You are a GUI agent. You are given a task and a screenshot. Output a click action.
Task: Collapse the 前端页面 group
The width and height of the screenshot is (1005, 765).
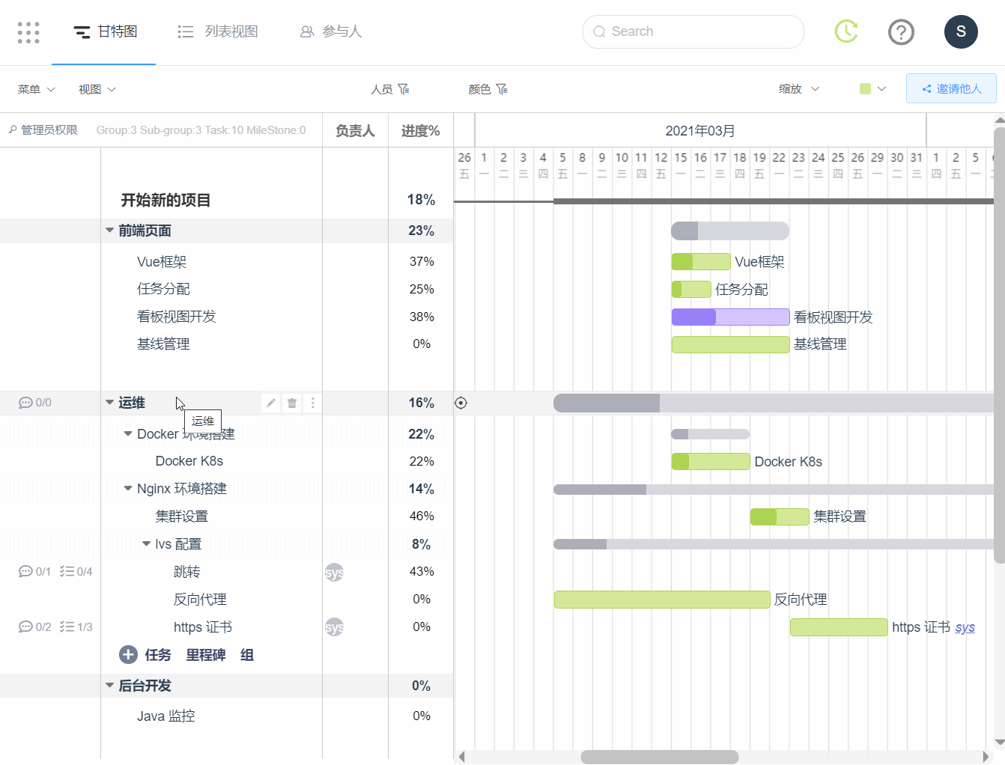[x=110, y=231]
